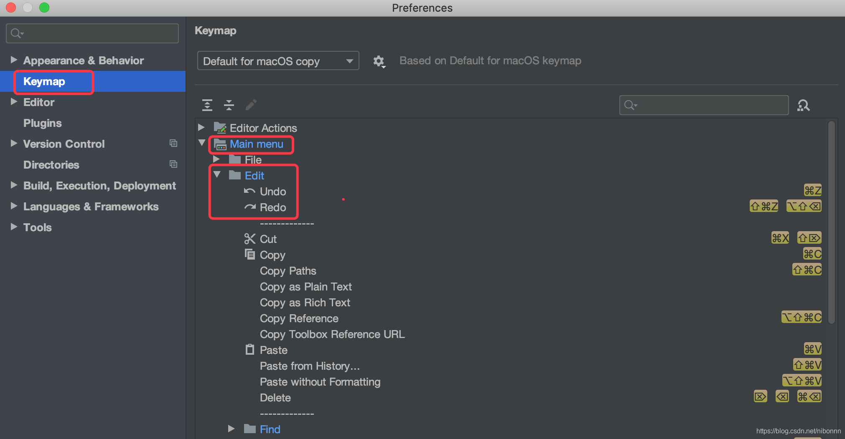
Task: Click the Expand All toolbar icon
Action: tap(207, 105)
